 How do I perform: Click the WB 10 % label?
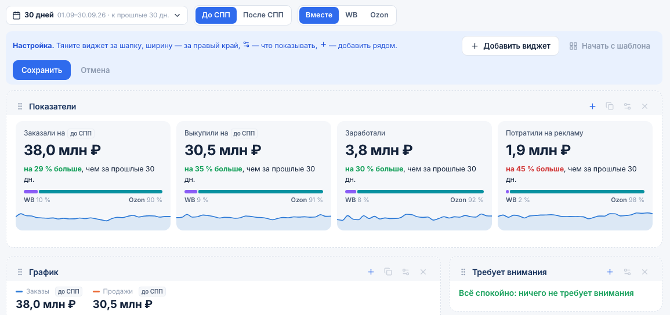point(37,200)
